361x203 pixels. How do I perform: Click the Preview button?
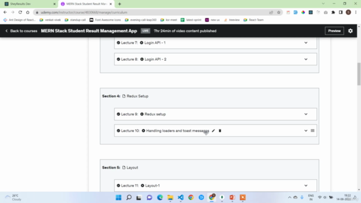click(x=334, y=31)
